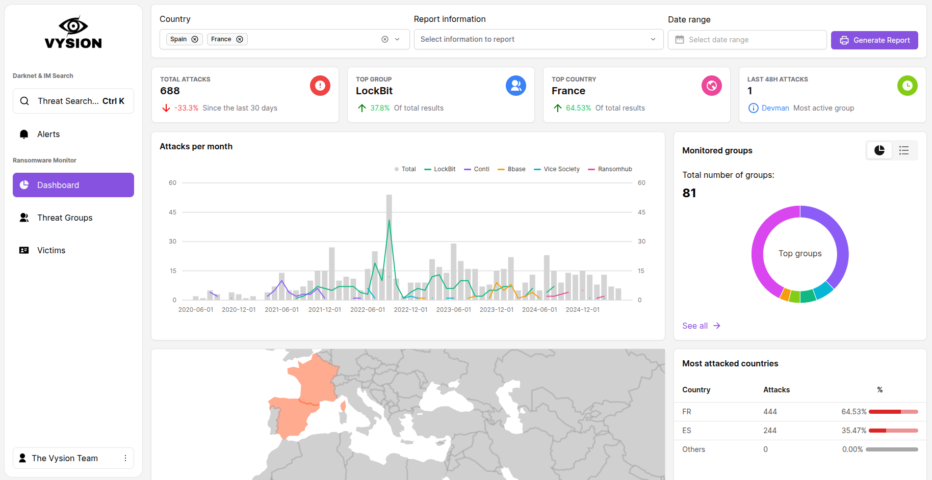Open the Report information dropdown
Screen dimensions: 932x480
pyautogui.click(x=538, y=39)
